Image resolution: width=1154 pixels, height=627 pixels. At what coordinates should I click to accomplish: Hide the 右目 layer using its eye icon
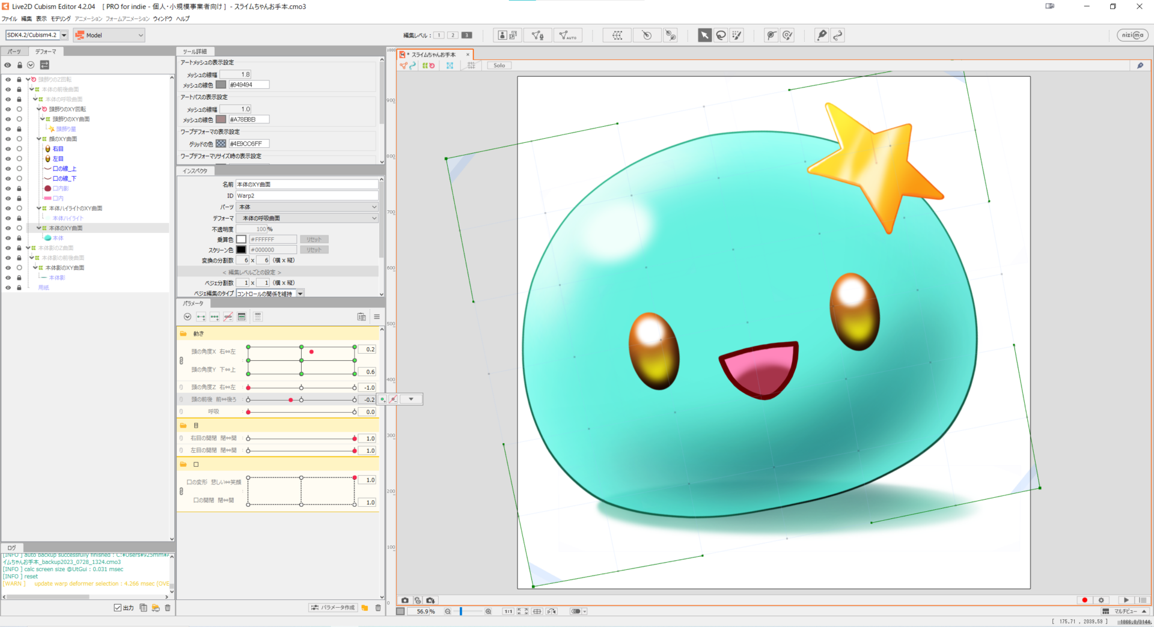coord(8,149)
